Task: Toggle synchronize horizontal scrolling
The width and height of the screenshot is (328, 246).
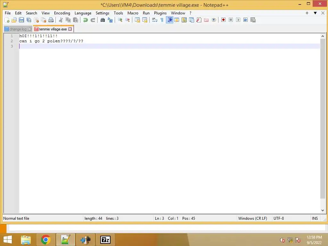Action: click(x=144, y=20)
